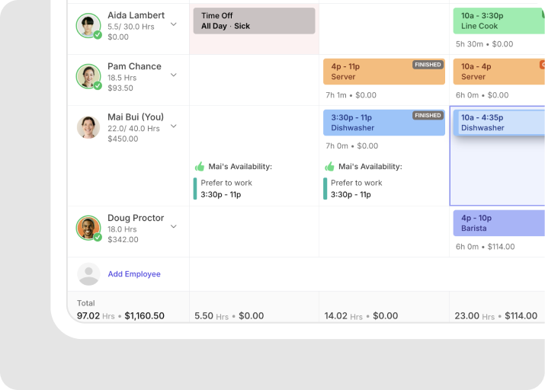Click FINISHED badge on Pam's 4p - 11p shift

click(x=428, y=65)
